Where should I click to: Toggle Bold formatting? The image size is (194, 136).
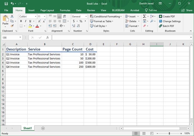(x=21, y=21)
